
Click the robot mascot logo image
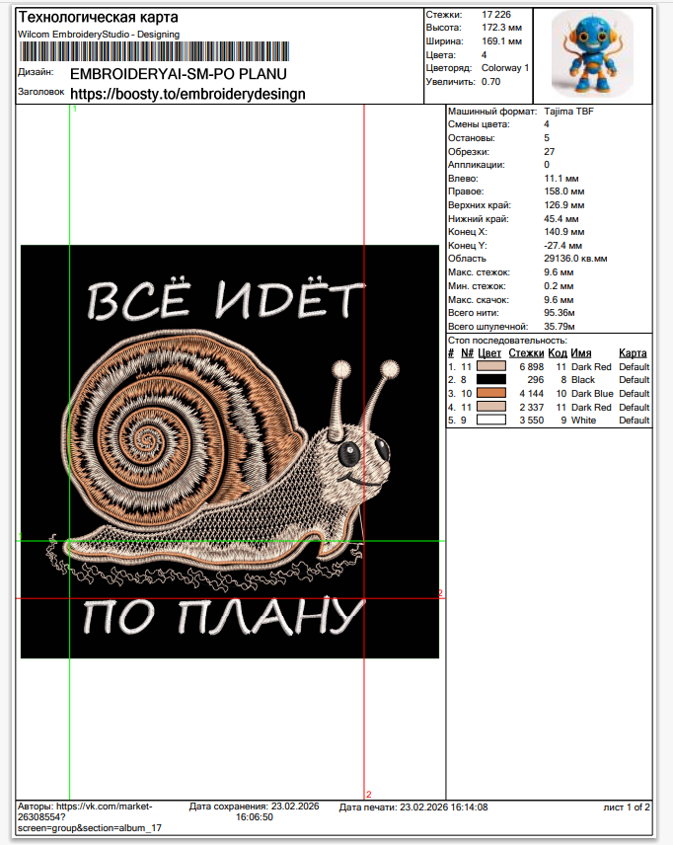[592, 50]
